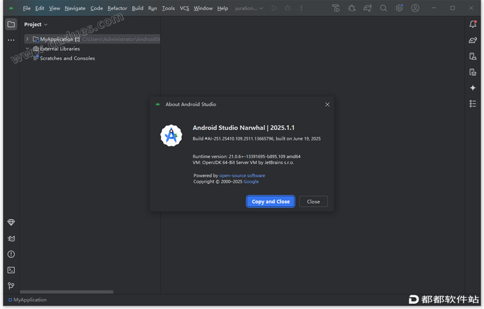The height and width of the screenshot is (309, 484).
Task: Open the Build Variants gem icon
Action: pyautogui.click(x=11, y=222)
